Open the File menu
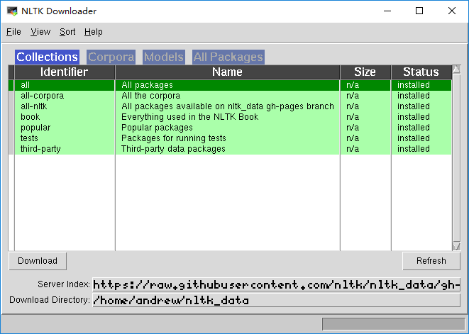Image resolution: width=469 pixels, height=334 pixels. [13, 32]
